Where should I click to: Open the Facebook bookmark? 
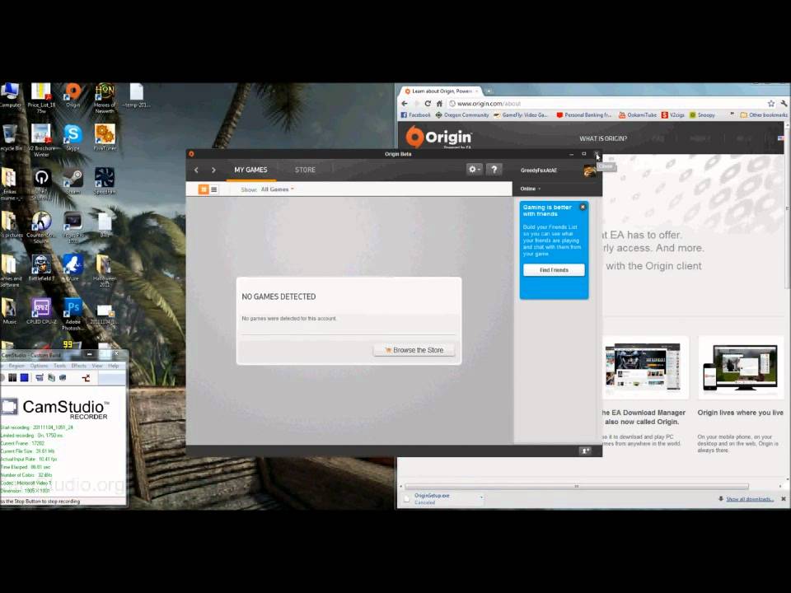[x=415, y=115]
